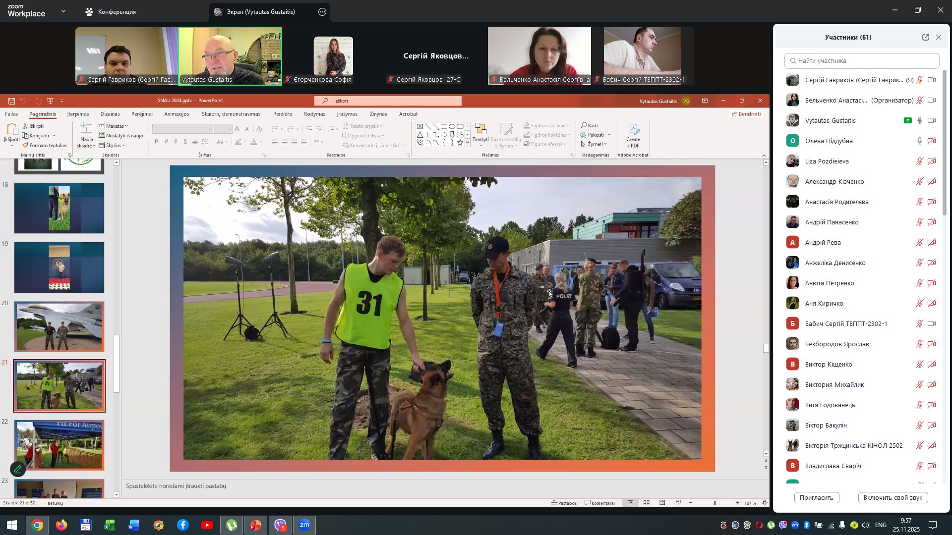Click the zoom slider in status bar
The height and width of the screenshot is (535, 952).
point(714,503)
